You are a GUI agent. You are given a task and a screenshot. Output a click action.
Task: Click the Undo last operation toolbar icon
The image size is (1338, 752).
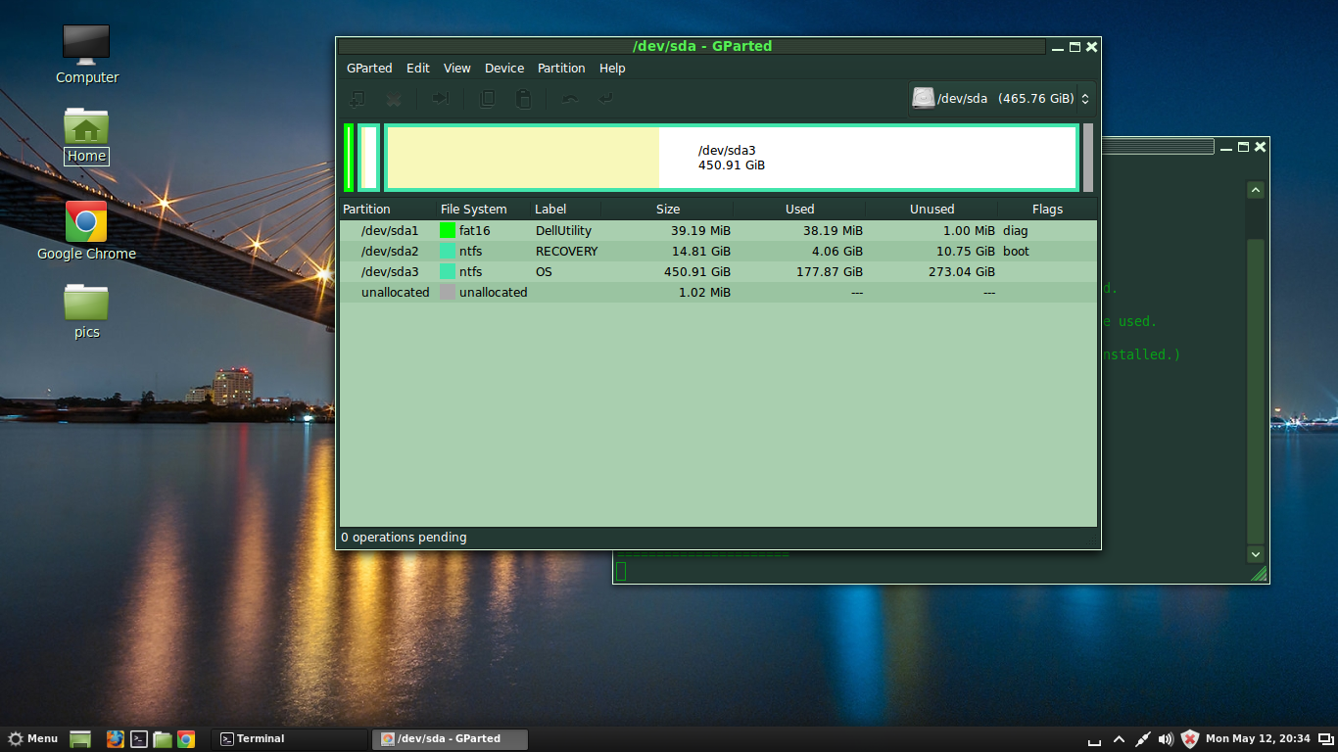pos(570,99)
